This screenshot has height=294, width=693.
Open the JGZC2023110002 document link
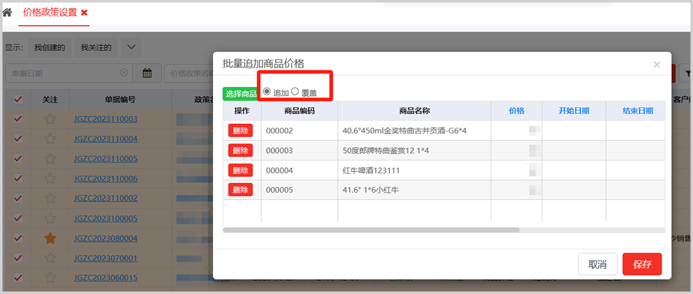point(105,198)
